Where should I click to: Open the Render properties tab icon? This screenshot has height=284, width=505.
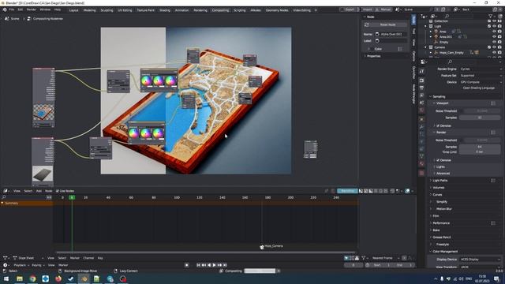[422, 80]
